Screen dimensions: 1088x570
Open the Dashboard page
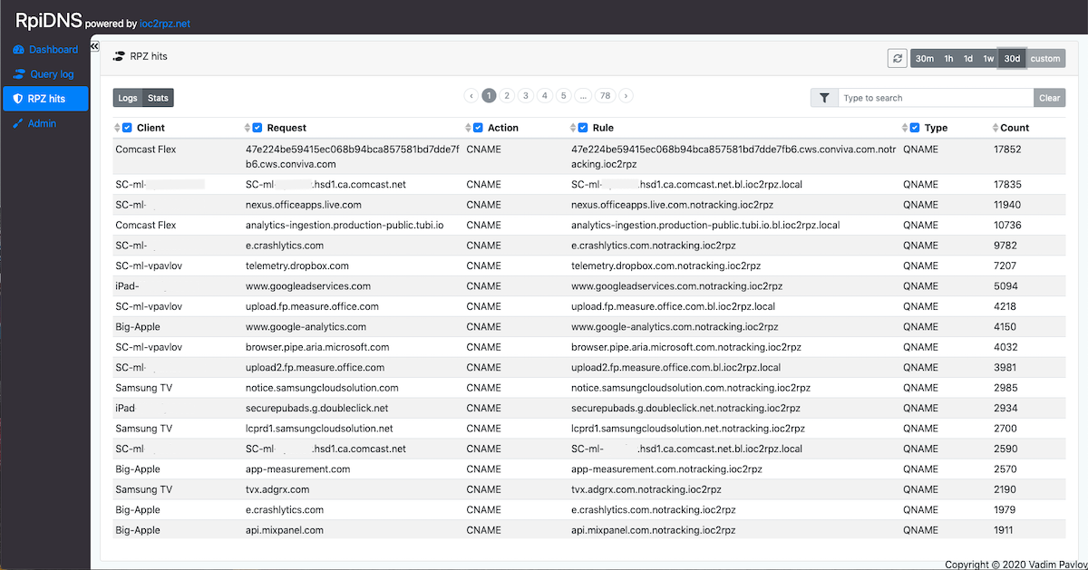click(x=45, y=50)
